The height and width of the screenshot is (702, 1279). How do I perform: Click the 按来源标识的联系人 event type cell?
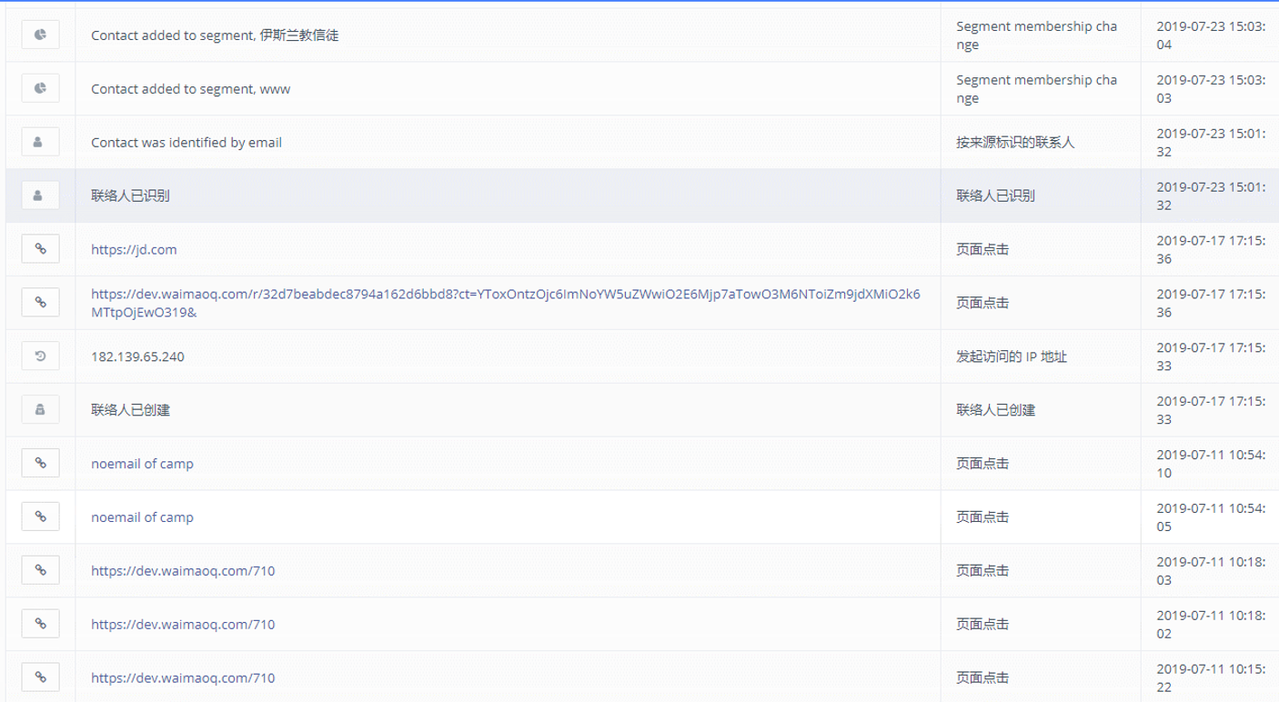coord(1015,143)
